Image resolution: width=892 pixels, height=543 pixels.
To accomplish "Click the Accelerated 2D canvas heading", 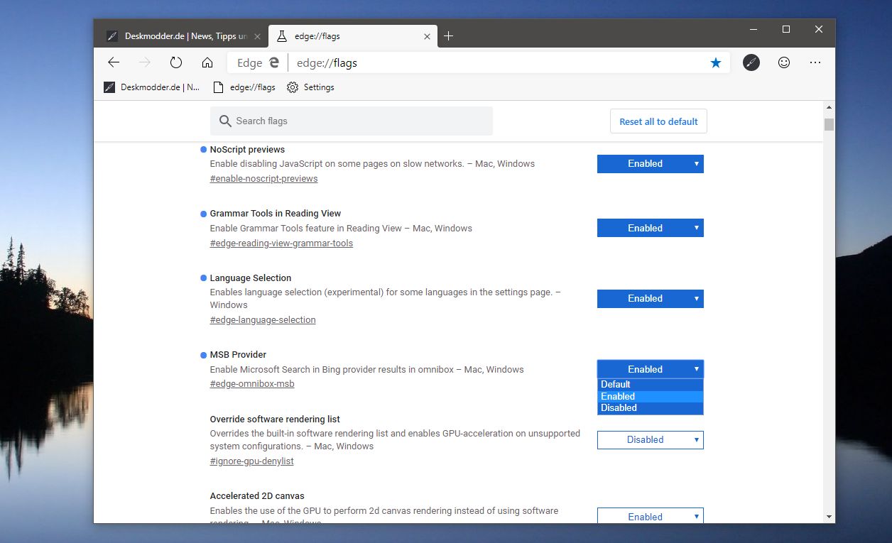I will click(257, 496).
